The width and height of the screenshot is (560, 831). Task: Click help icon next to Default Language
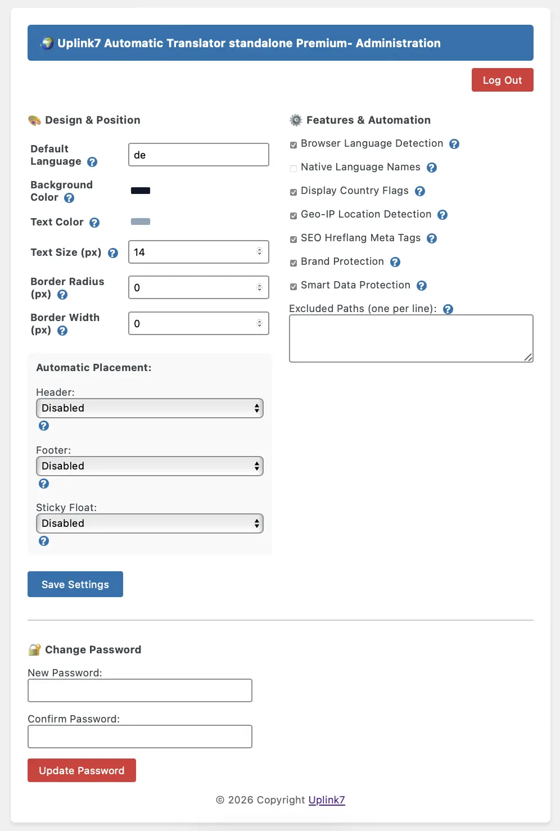92,162
